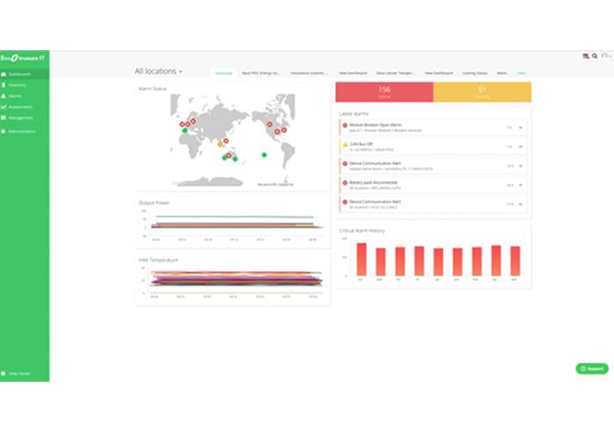Expand the Battery pack disconnected row chevron
The image size is (614, 432).
pyautogui.click(x=521, y=185)
